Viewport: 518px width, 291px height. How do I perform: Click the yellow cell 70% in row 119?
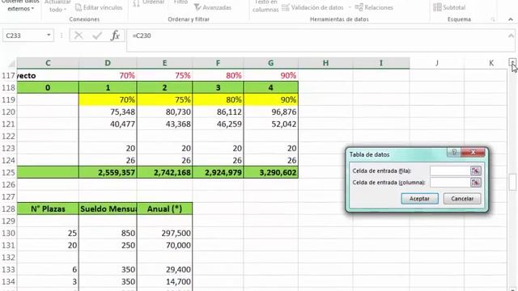click(108, 99)
